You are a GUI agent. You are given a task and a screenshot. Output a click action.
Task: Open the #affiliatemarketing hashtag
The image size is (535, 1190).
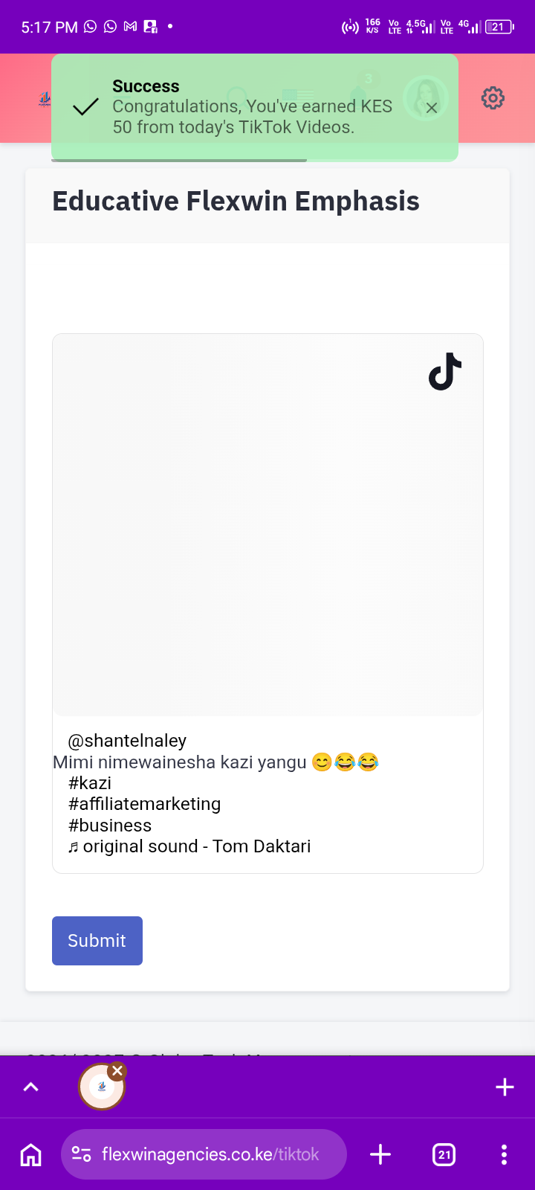tap(144, 804)
